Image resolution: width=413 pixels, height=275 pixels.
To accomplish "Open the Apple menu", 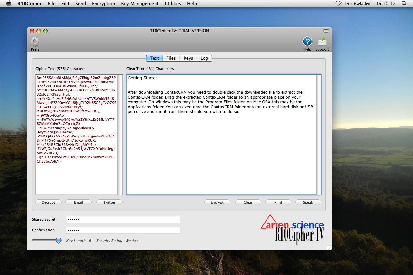I will coord(9,4).
